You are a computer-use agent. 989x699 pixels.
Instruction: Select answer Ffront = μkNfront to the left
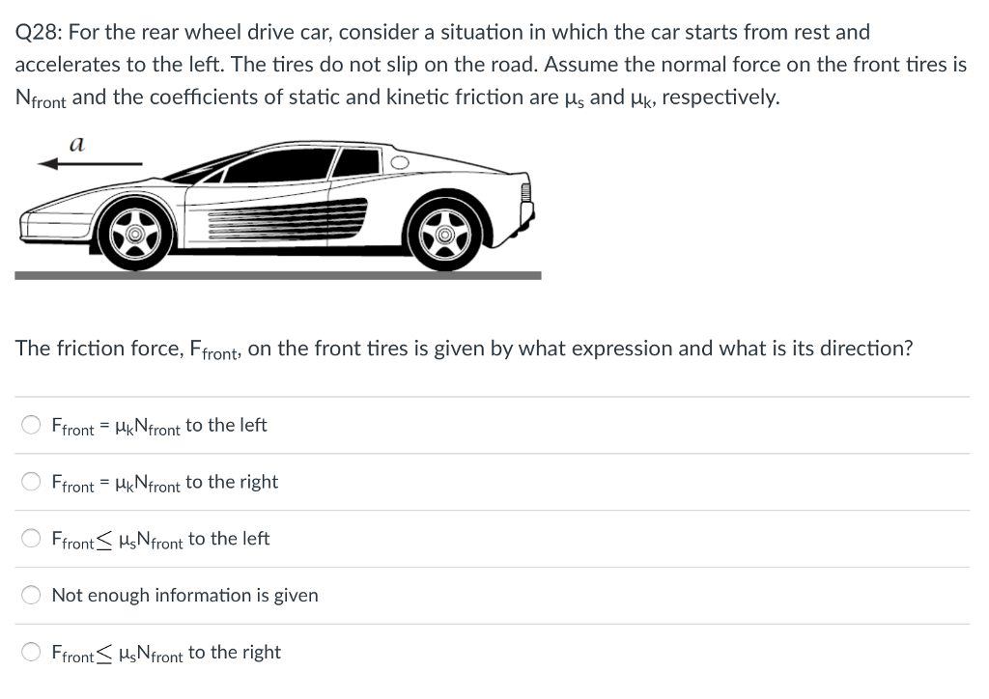tap(158, 425)
